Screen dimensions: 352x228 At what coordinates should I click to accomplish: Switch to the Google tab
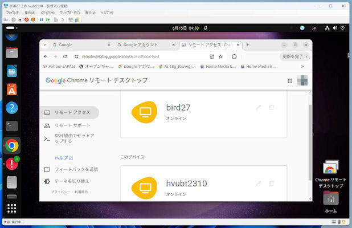tap(80, 45)
